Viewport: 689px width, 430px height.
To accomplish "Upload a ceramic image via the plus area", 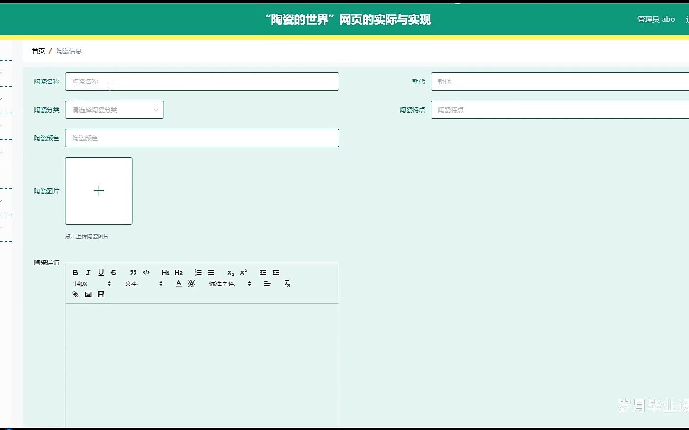I will pos(99,191).
